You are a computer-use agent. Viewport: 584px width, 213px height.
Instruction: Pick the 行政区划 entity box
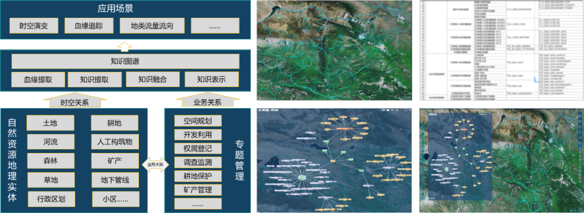51,198
